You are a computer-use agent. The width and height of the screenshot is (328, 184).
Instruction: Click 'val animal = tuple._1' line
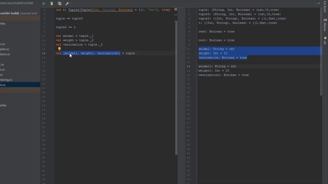tap(74, 36)
